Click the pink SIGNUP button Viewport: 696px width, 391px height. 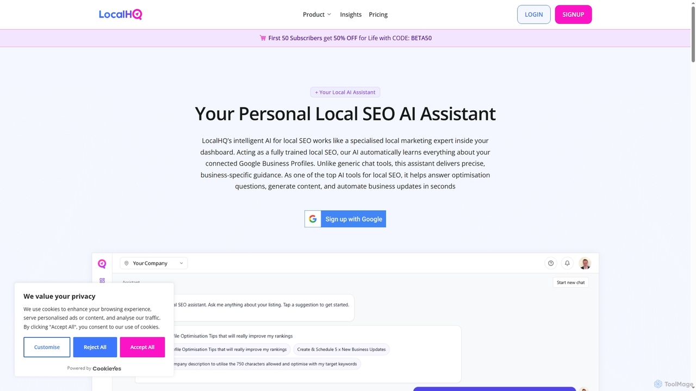(x=573, y=15)
